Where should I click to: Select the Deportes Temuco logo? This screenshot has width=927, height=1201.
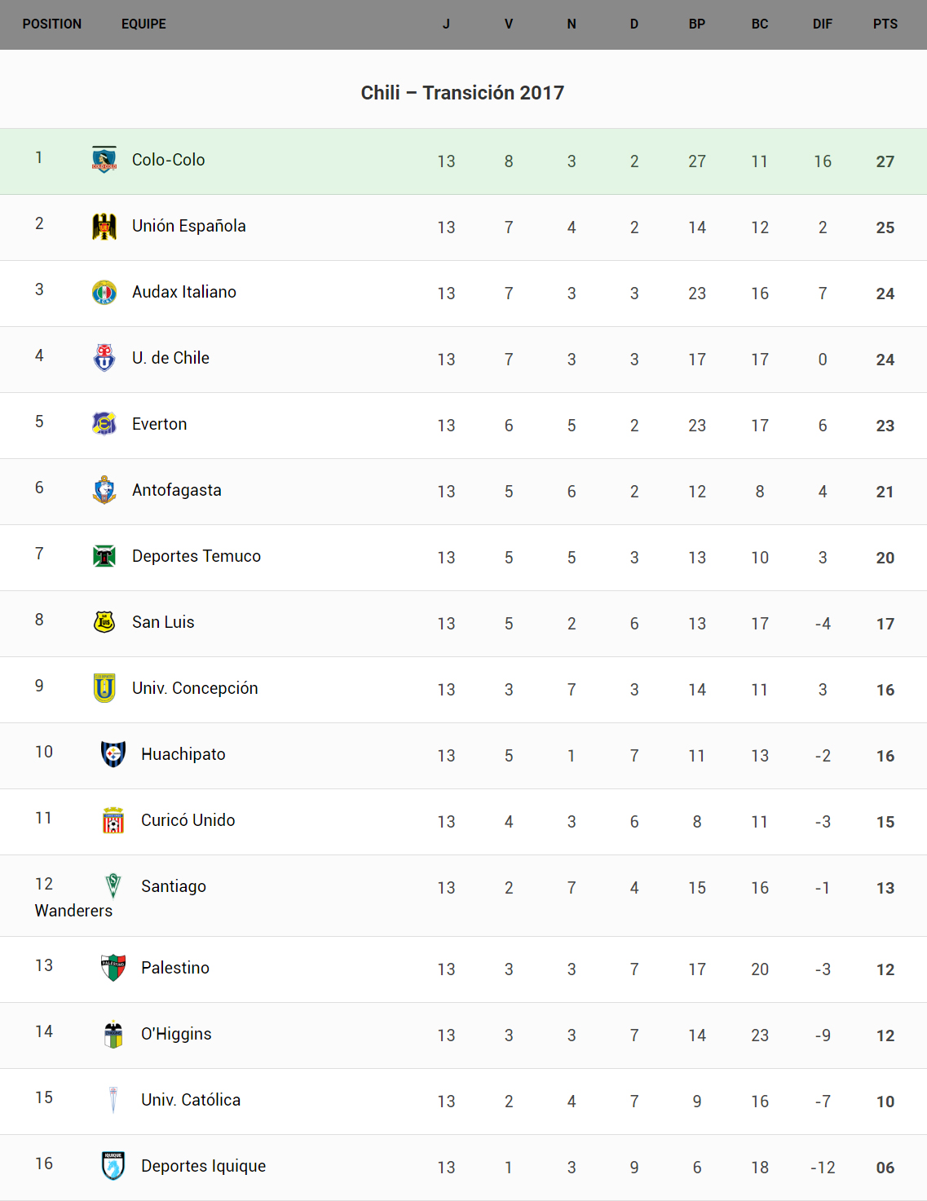click(104, 556)
